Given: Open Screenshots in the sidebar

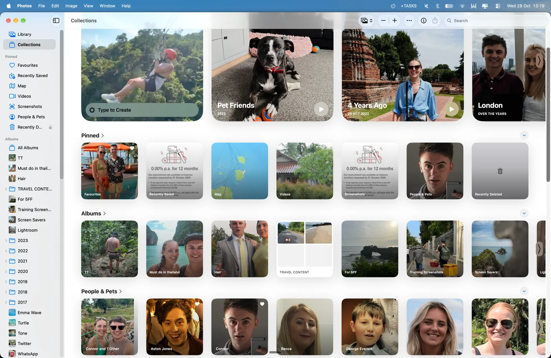Looking at the screenshot, I should (29, 107).
